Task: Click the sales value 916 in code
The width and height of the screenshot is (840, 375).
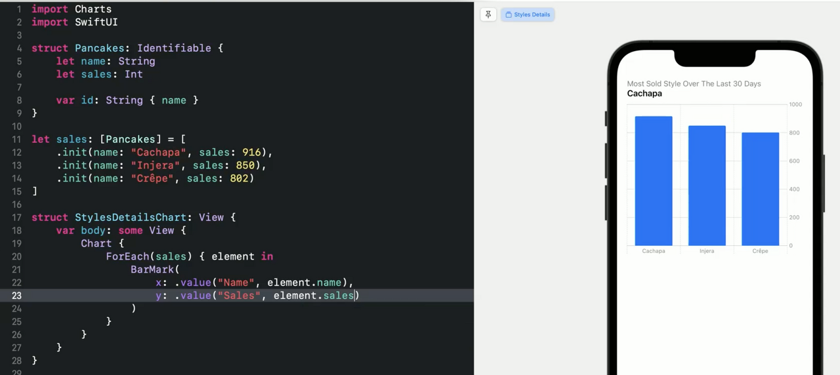Action: tap(251, 153)
